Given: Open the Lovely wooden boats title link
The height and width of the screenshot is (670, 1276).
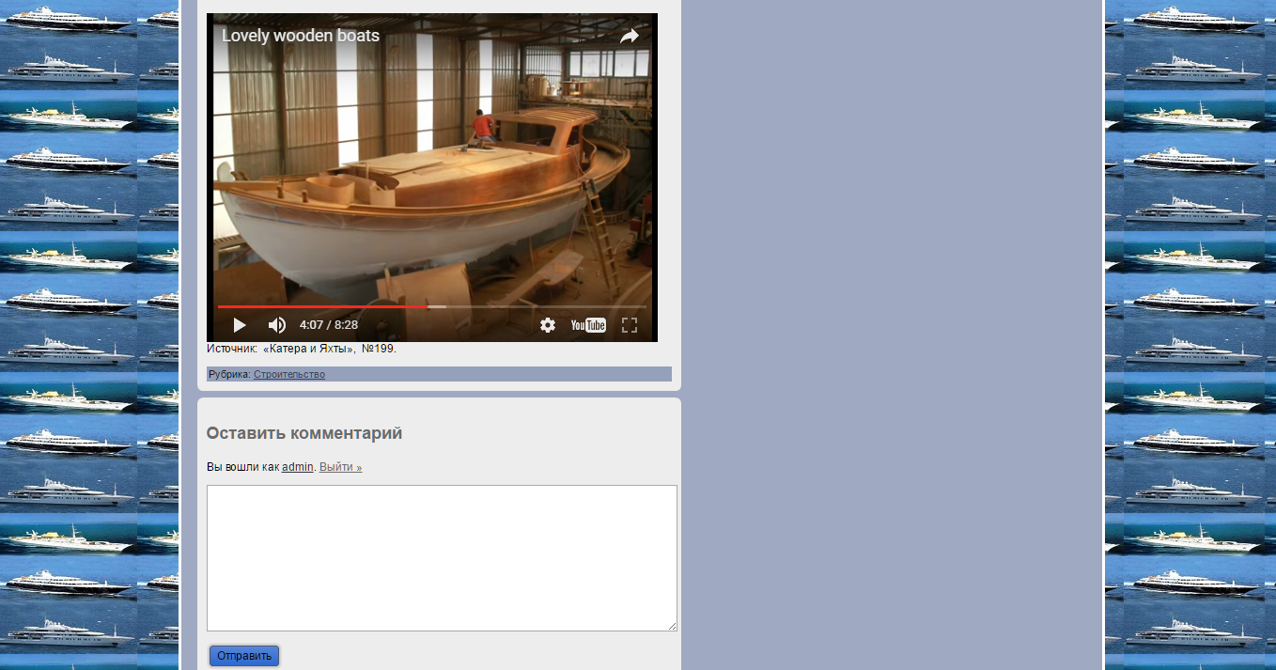Looking at the screenshot, I should point(301,36).
